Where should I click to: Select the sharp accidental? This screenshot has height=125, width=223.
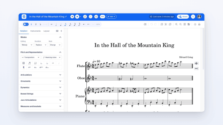pyautogui.click(x=36, y=24)
